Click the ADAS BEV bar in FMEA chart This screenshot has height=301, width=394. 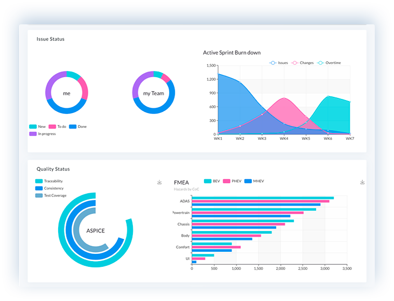262,197
